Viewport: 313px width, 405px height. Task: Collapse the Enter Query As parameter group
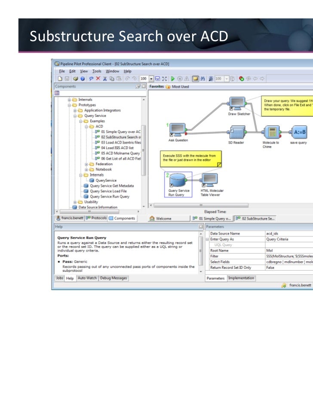(207, 239)
